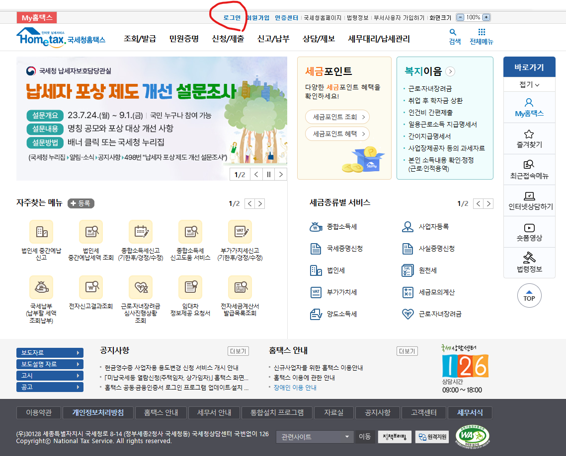Open the 사업자등록 service icon
This screenshot has height=456, width=566.
tap(406, 227)
